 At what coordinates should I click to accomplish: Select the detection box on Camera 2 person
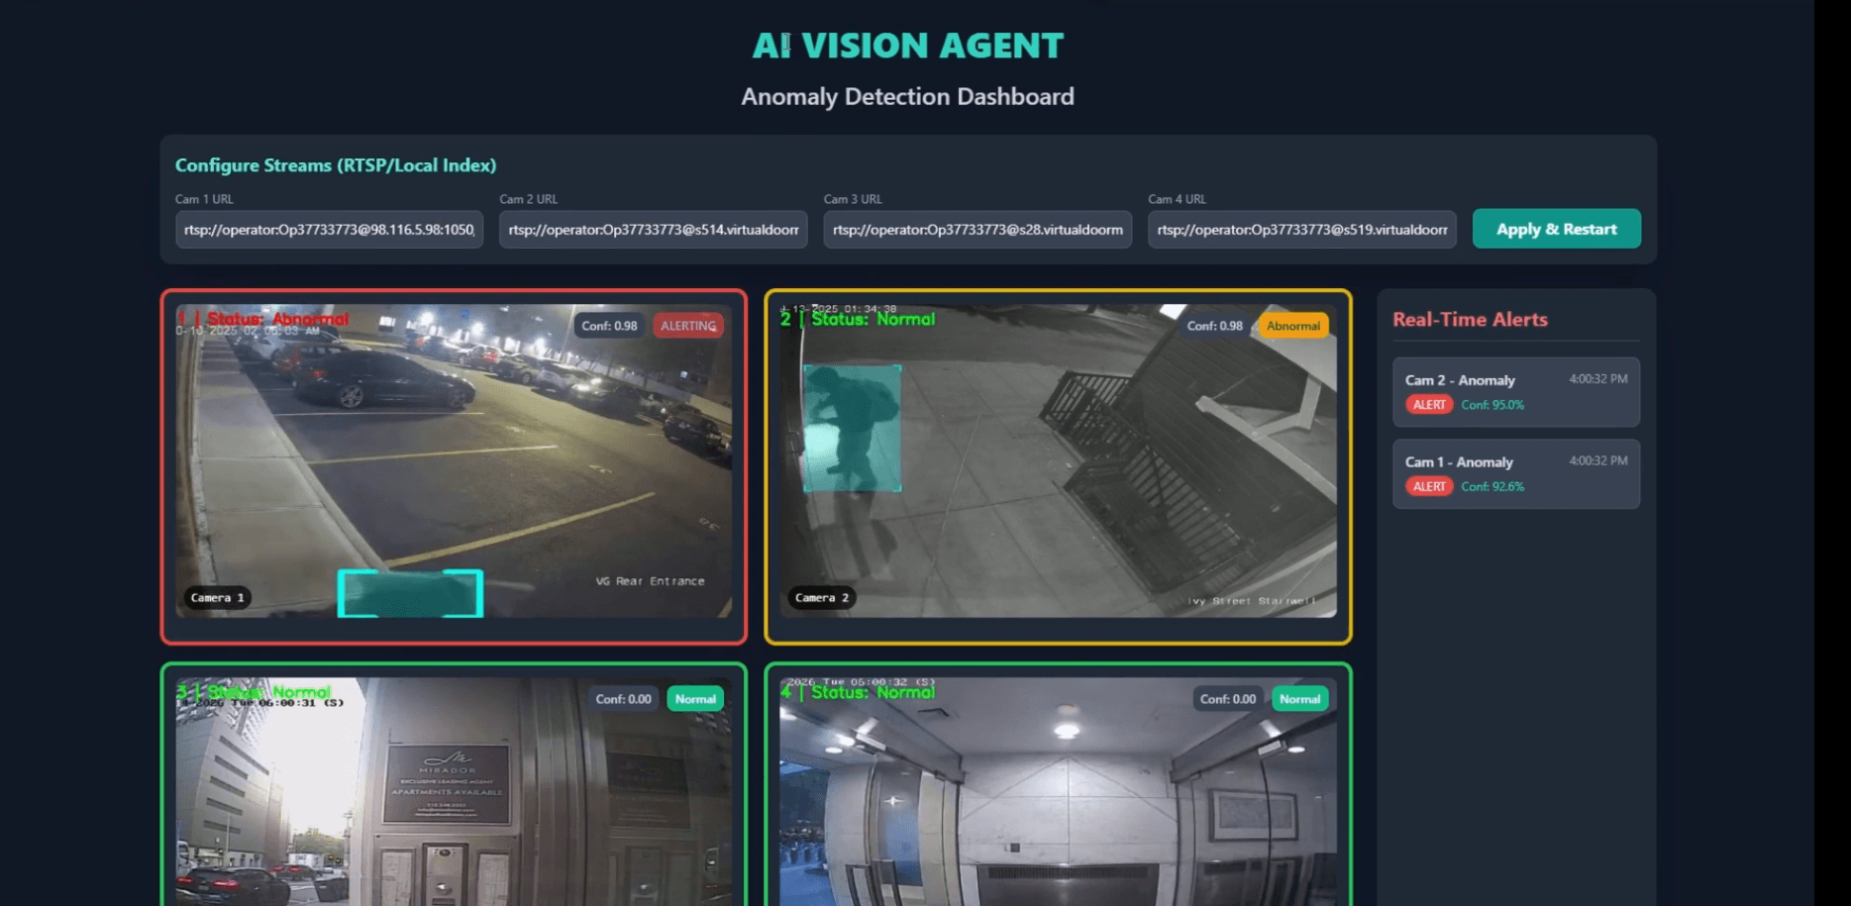(852, 429)
